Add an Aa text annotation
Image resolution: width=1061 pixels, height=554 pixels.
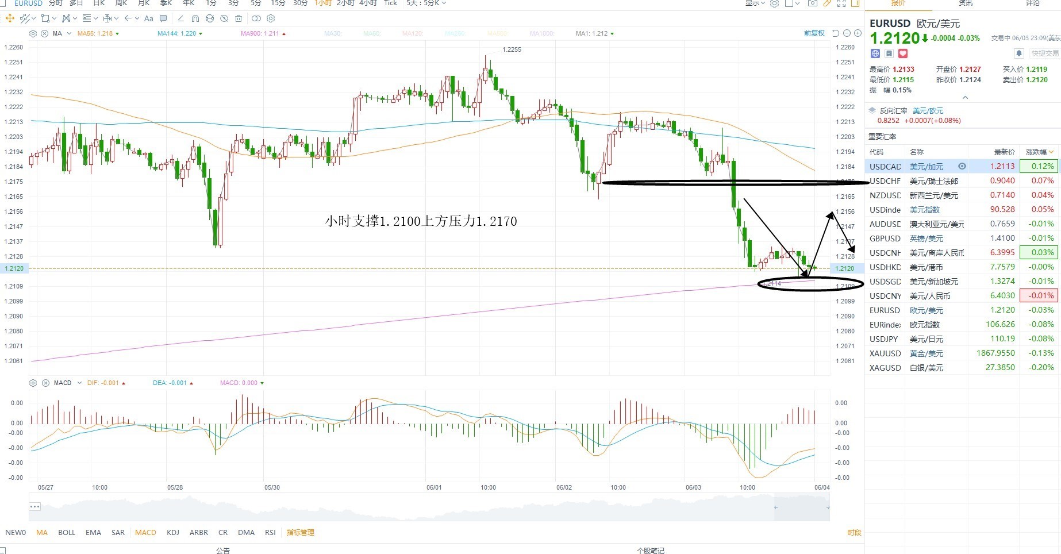[148, 18]
